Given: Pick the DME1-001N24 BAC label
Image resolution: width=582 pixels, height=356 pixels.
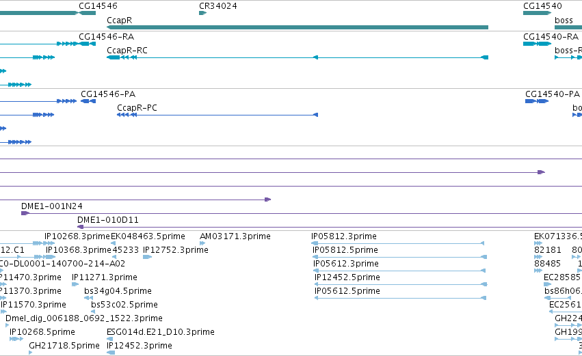Looking at the screenshot, I should 51,206.
